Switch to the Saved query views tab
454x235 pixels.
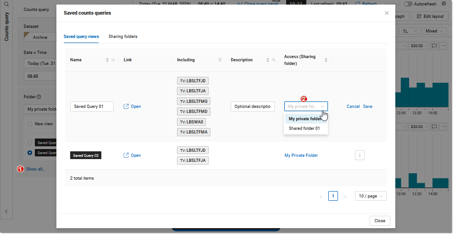pos(81,37)
